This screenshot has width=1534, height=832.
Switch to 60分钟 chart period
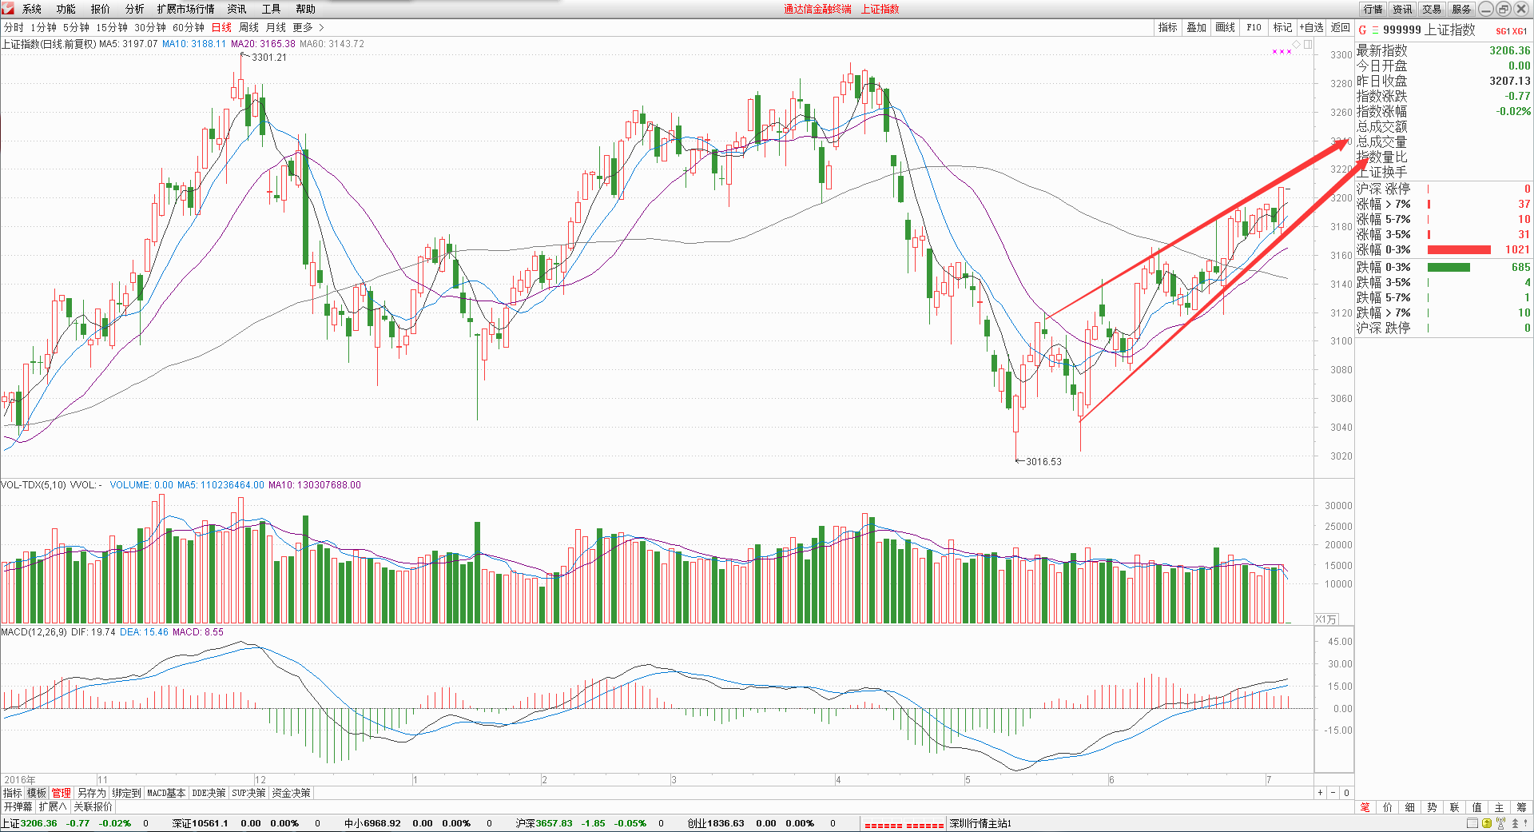(x=189, y=27)
